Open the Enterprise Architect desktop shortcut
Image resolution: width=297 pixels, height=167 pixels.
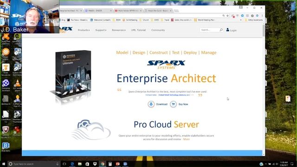[x=6, y=85]
